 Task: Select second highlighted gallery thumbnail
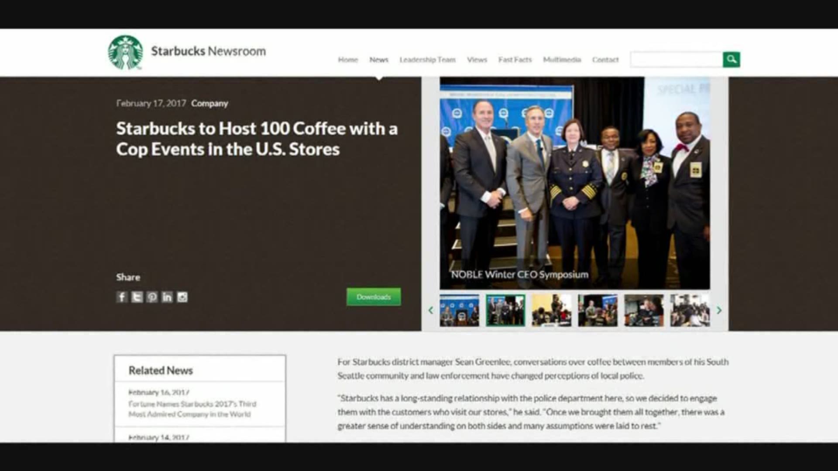pyautogui.click(x=505, y=310)
